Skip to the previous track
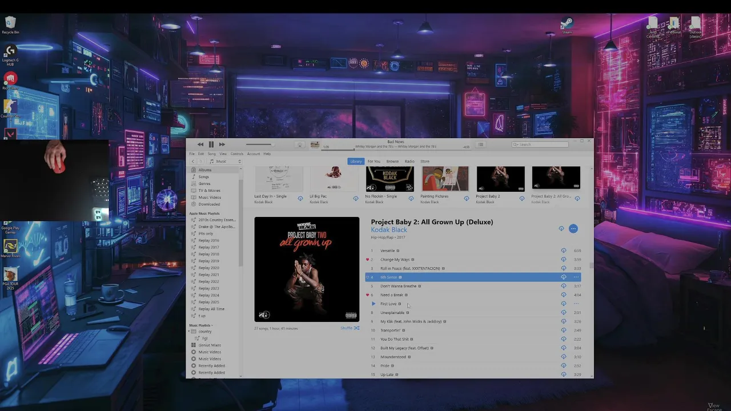 pos(200,144)
